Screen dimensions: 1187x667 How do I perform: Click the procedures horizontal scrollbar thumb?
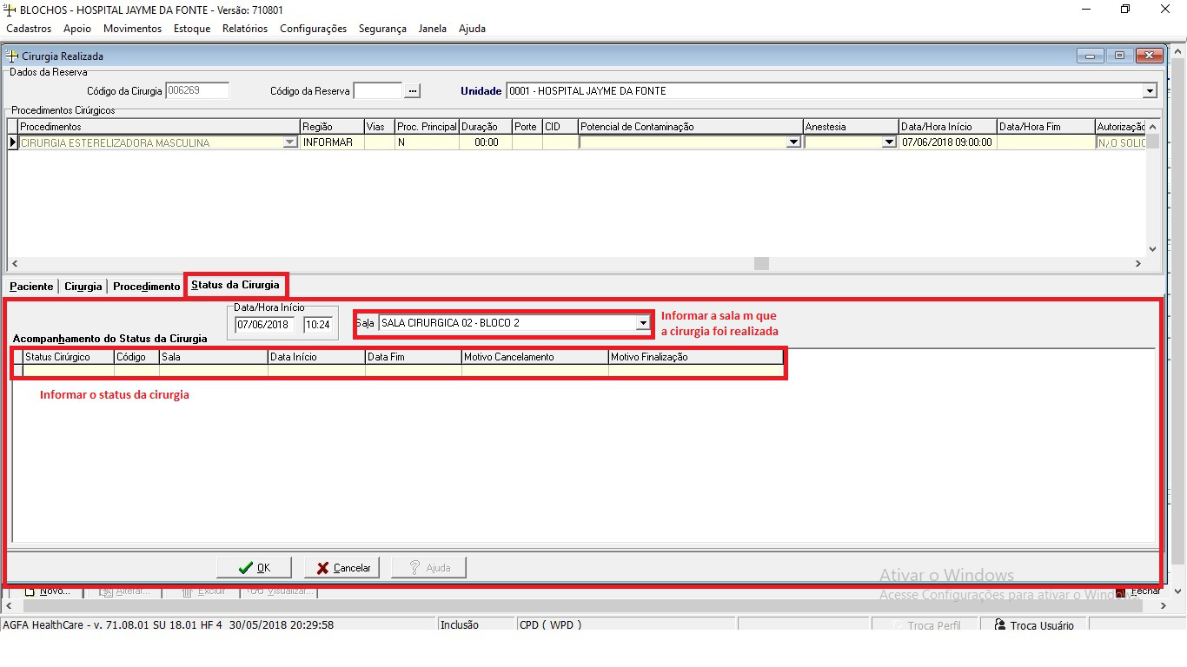(762, 264)
